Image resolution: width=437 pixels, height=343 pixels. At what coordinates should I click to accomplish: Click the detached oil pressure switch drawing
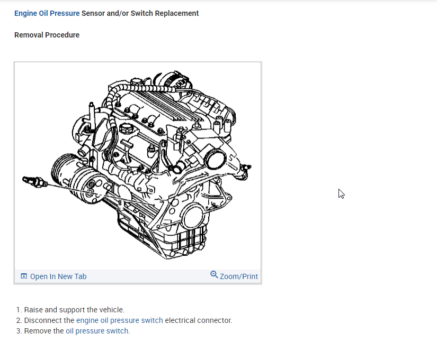tap(35, 181)
